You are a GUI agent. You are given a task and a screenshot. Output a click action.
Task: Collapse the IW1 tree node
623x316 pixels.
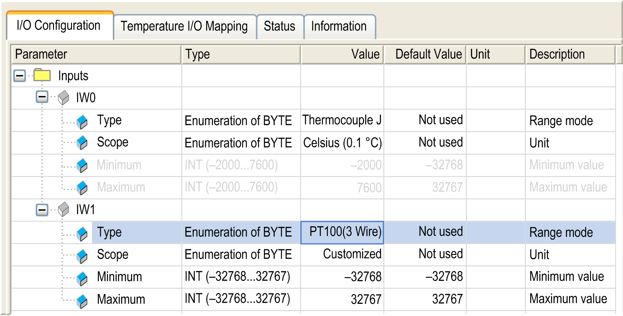(x=42, y=210)
